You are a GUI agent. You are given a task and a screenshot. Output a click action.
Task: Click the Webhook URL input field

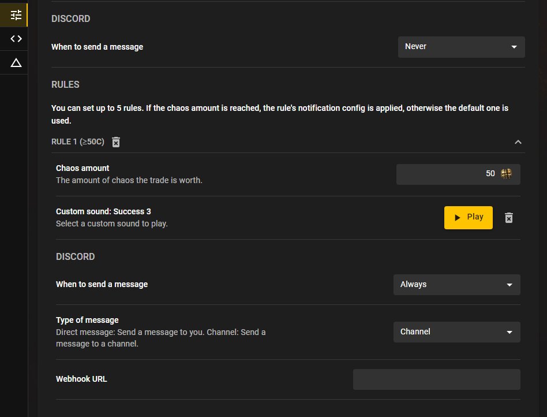click(436, 379)
